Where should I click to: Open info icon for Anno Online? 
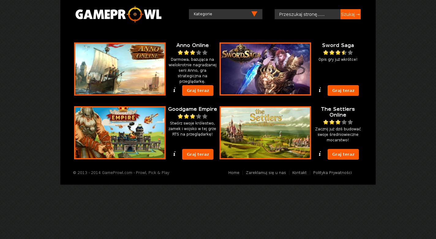[175, 90]
